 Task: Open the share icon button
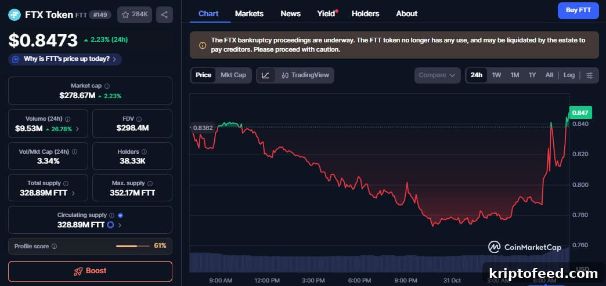164,15
